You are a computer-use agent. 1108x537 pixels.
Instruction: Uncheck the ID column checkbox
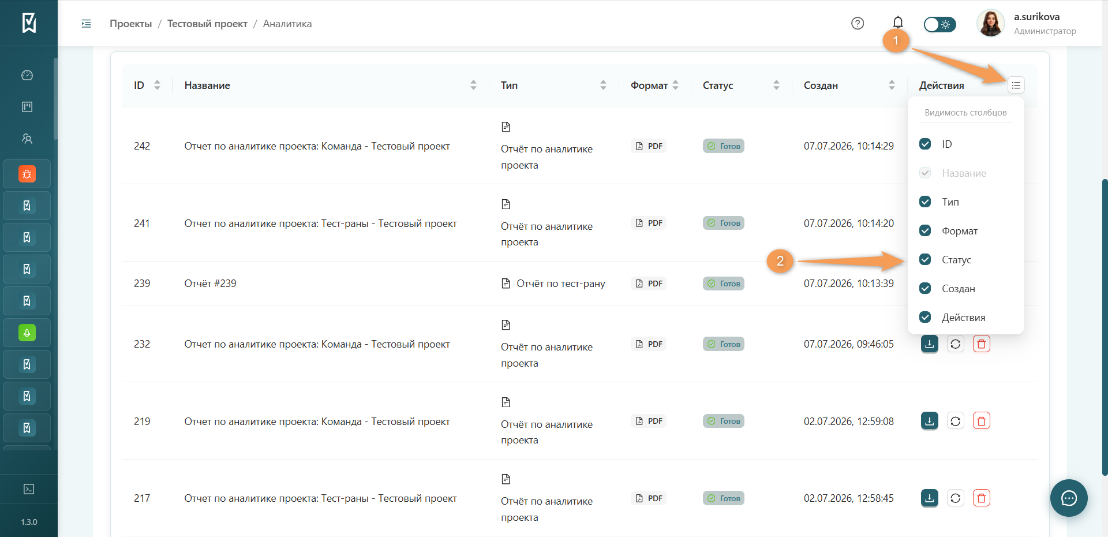pyautogui.click(x=925, y=144)
